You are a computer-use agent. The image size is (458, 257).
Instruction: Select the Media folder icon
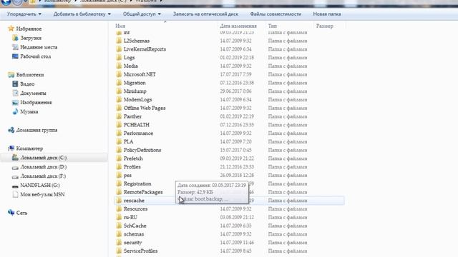click(119, 66)
